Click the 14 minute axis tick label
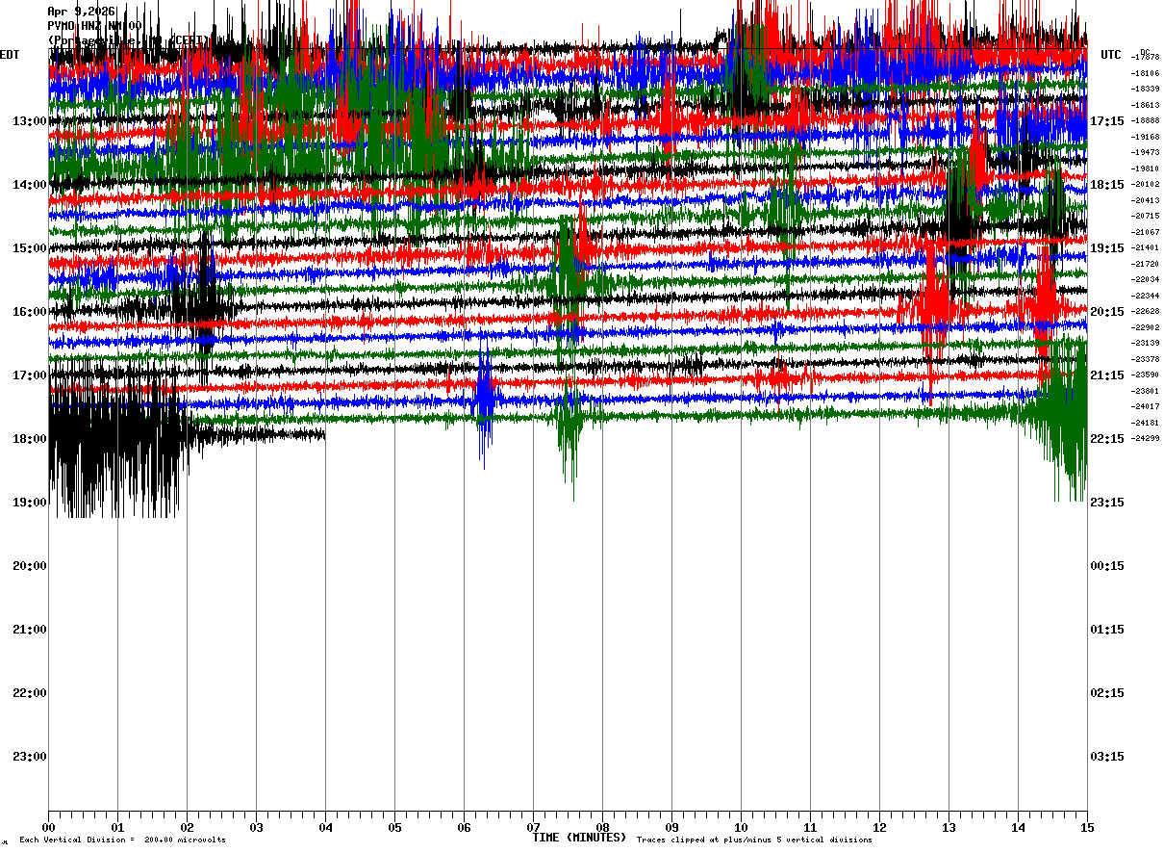Viewport: 1164px width, 853px height. pos(1018,827)
